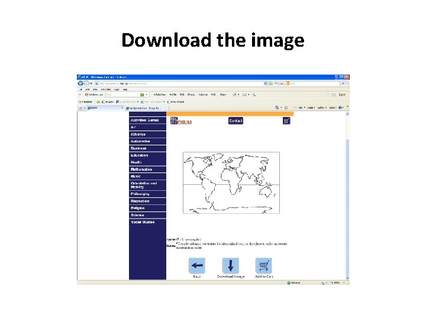Click the browser search box

(312, 83)
